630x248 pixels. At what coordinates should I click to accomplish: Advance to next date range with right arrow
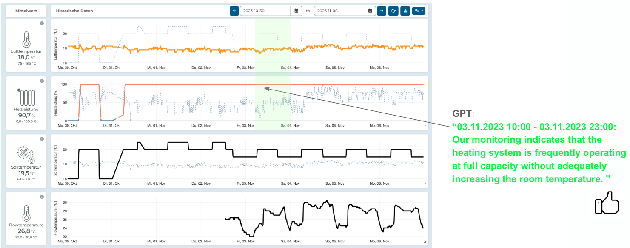point(382,11)
